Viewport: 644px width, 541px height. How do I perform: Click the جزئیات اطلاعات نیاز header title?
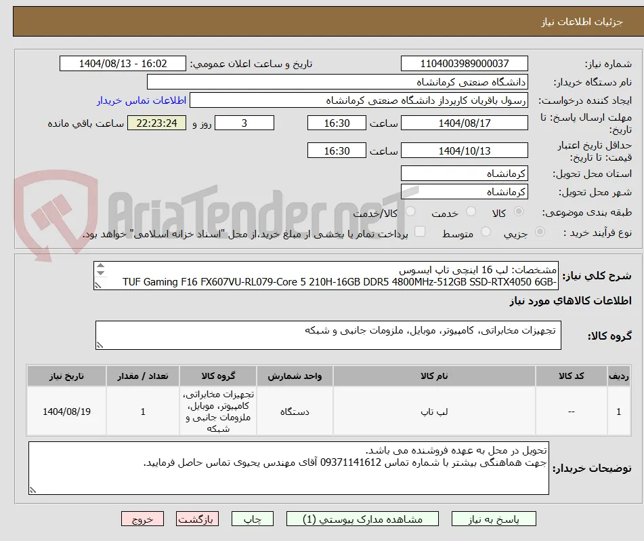[x=582, y=22]
